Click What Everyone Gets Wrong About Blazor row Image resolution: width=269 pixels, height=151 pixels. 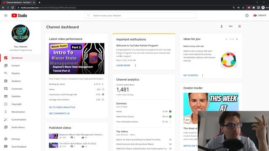tap(144, 144)
